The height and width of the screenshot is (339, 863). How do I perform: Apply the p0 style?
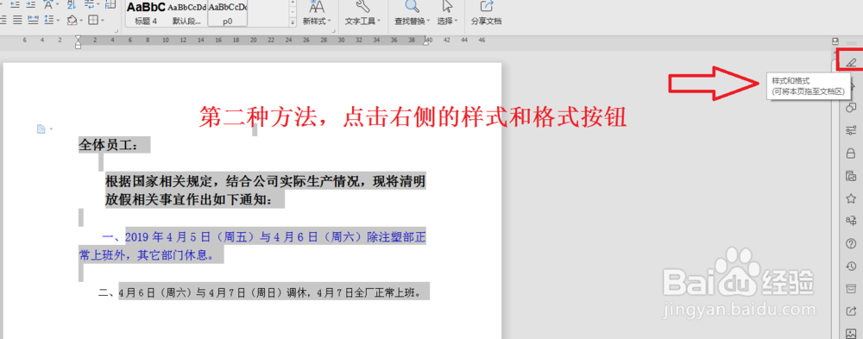point(227,14)
